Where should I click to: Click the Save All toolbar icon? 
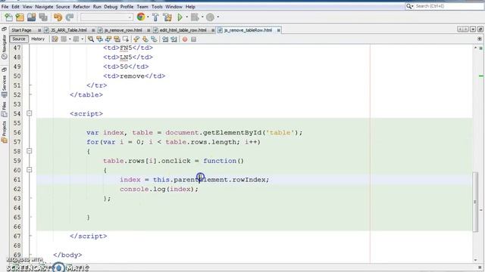point(43,17)
